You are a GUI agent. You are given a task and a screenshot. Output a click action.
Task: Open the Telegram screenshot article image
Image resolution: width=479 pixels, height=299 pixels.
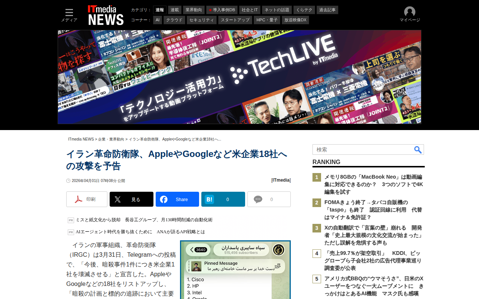[x=235, y=270]
